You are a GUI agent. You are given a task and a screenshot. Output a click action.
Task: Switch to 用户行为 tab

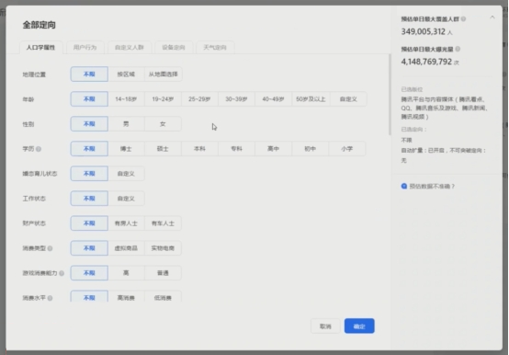(x=85, y=48)
